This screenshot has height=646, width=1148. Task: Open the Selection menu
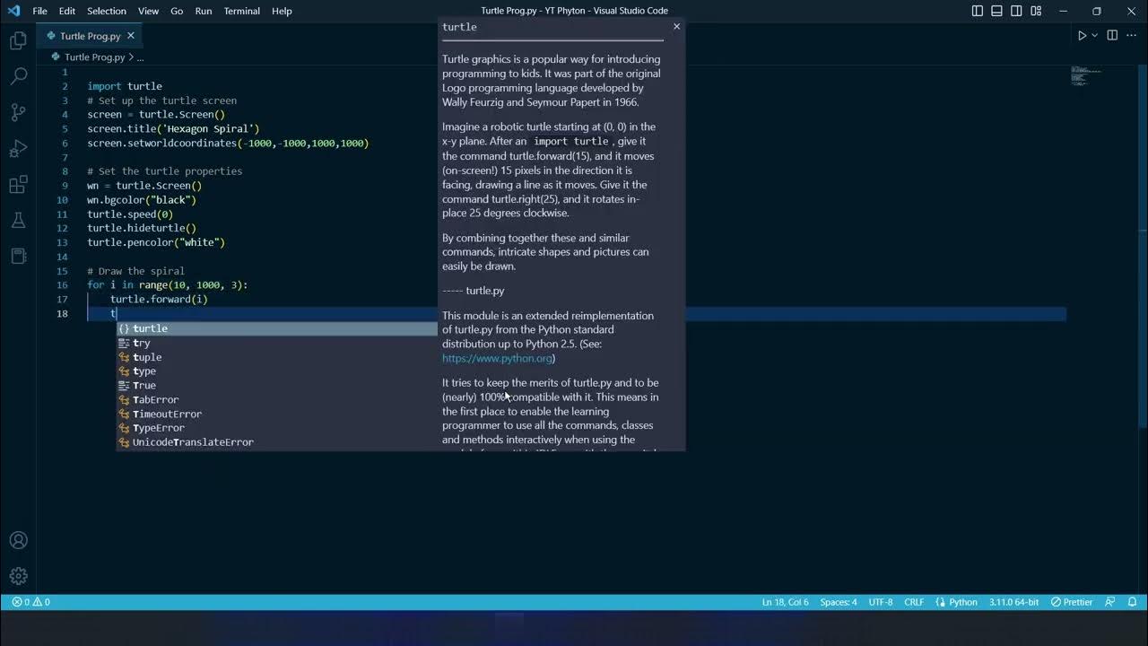107,11
